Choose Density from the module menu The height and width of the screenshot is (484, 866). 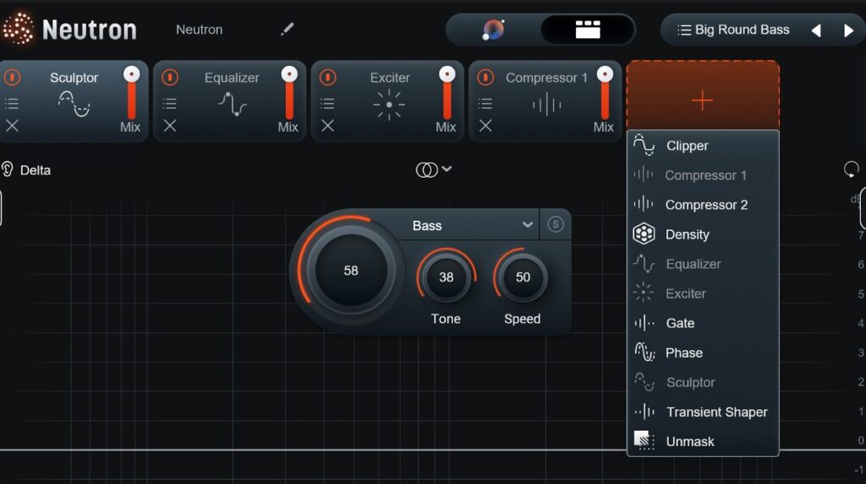point(687,234)
